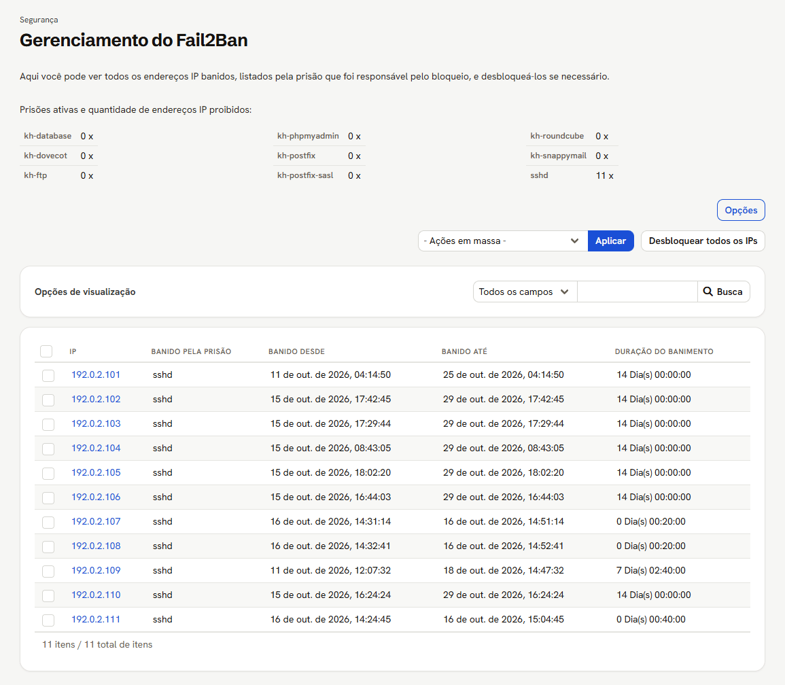
Task: Click the magnifier icon in Busca button
Action: coord(708,292)
